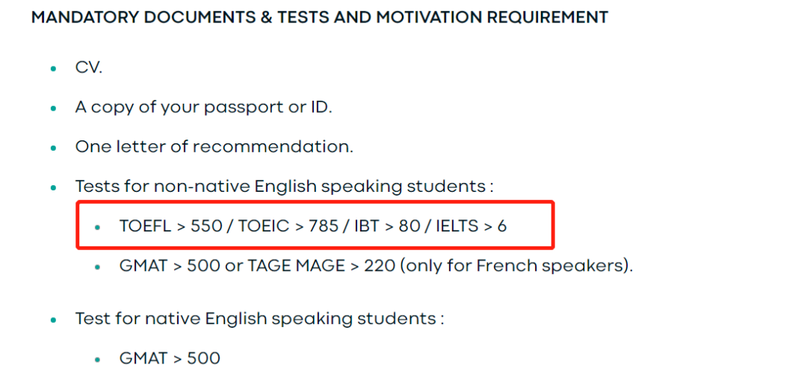Image resolution: width=807 pixels, height=380 pixels.
Task: Click the bullet before the passport line
Action: coord(53,108)
